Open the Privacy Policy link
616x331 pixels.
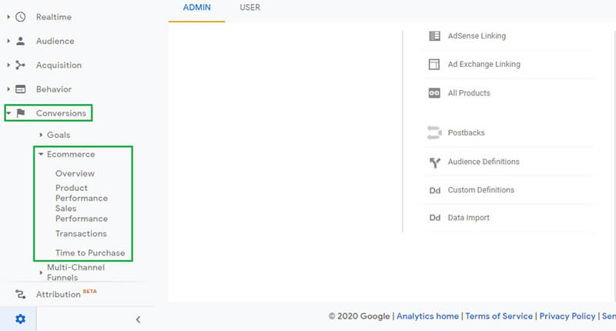pos(567,316)
